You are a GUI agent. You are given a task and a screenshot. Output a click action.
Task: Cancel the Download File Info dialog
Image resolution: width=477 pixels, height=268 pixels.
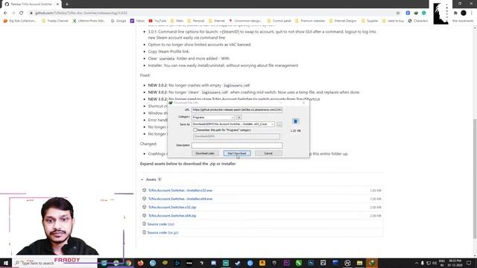(x=268, y=153)
